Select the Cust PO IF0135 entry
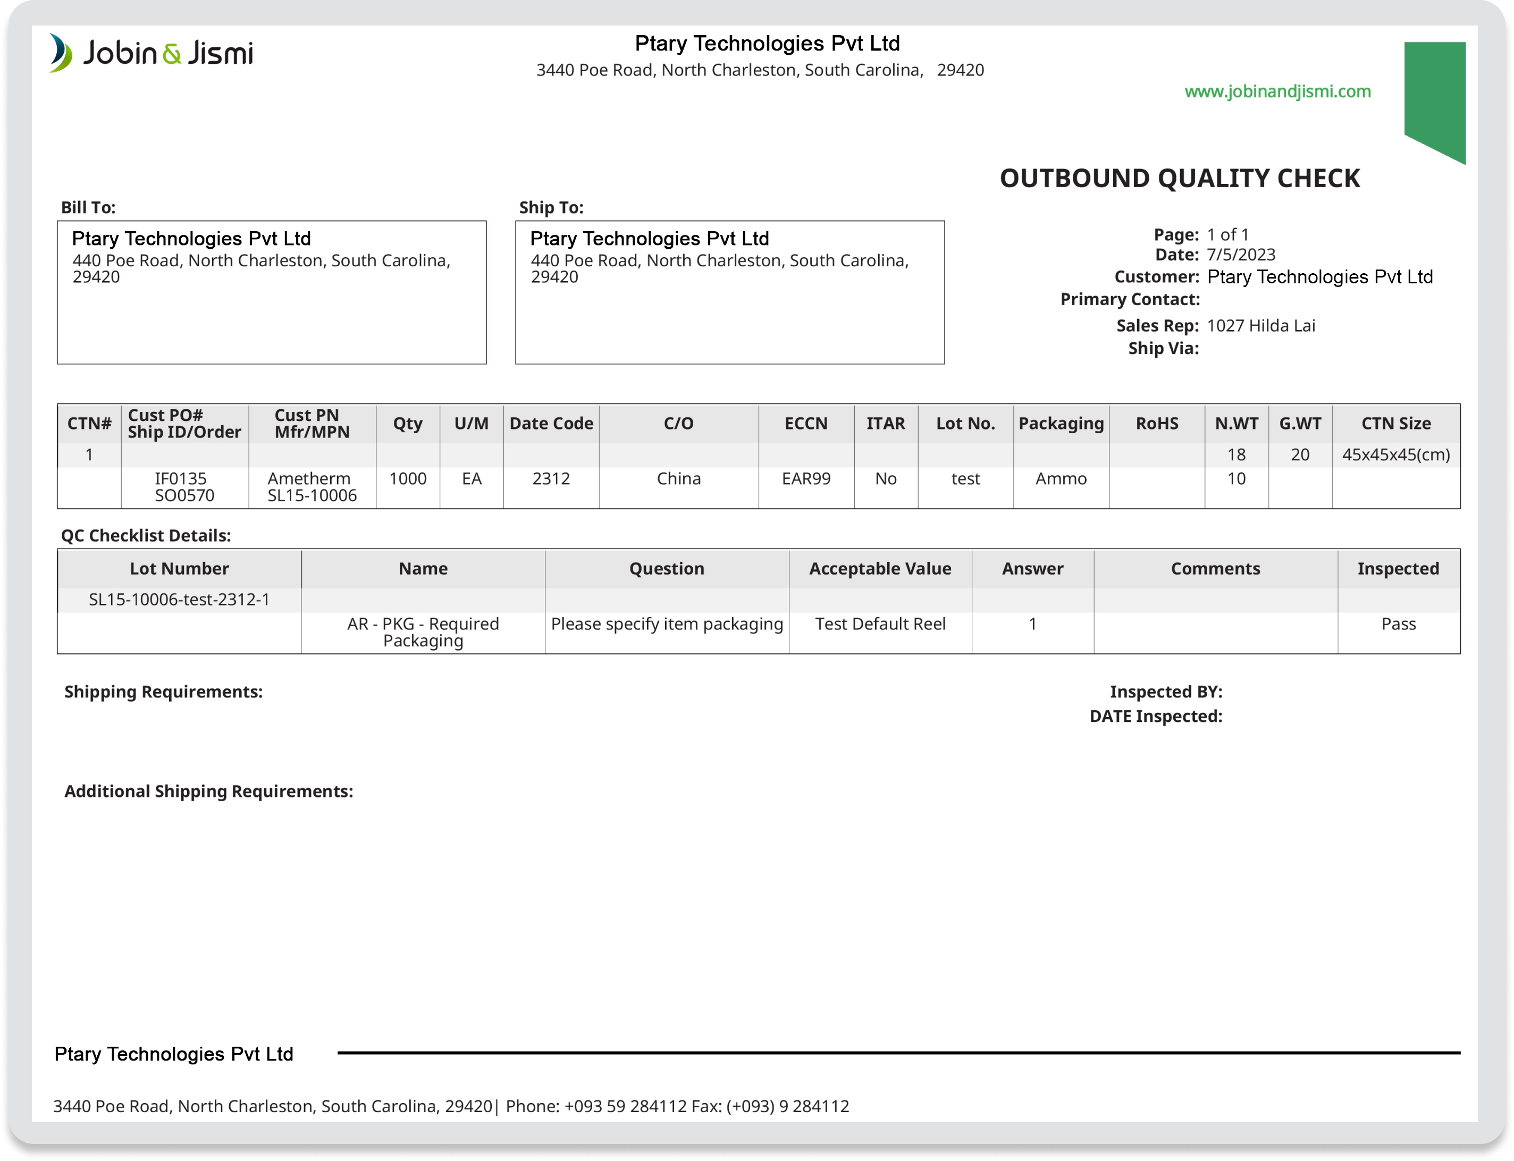Viewport: 1514px width, 1161px height. (181, 478)
